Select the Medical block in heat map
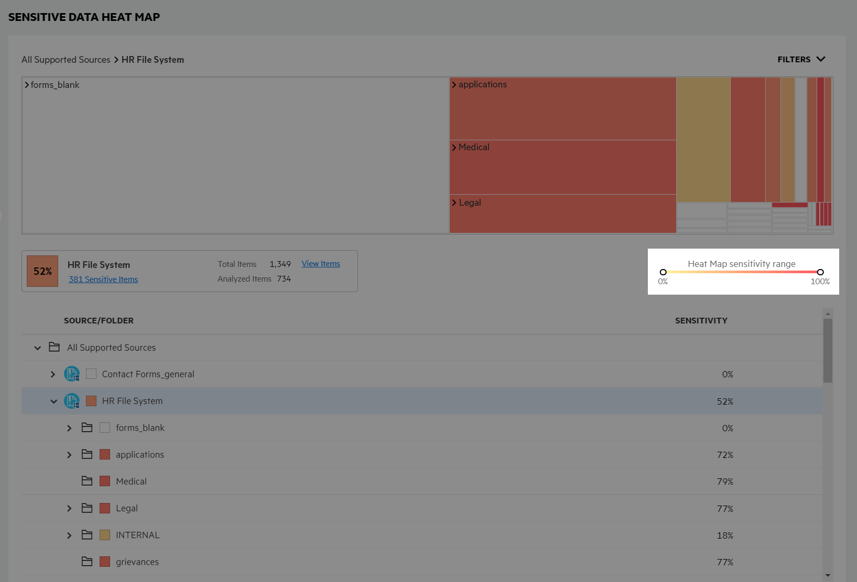 coord(562,167)
